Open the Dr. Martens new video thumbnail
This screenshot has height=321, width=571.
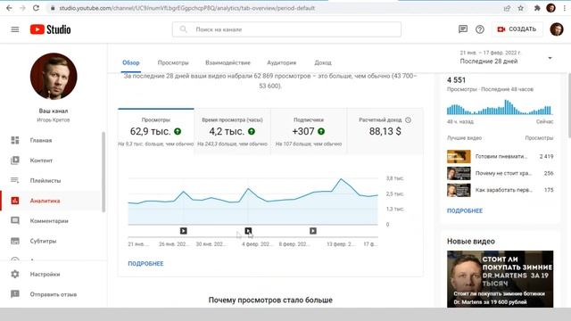(500, 279)
